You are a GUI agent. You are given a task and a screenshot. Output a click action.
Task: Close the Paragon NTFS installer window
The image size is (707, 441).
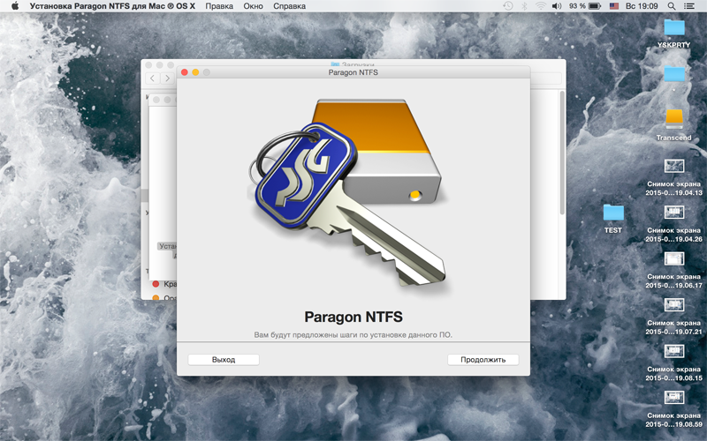(185, 72)
